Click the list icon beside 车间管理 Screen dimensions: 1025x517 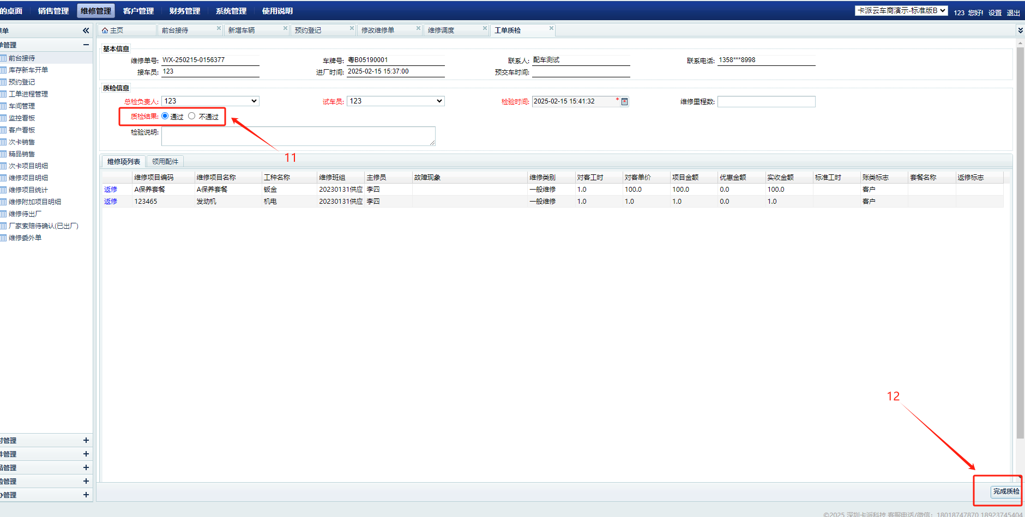click(3, 106)
